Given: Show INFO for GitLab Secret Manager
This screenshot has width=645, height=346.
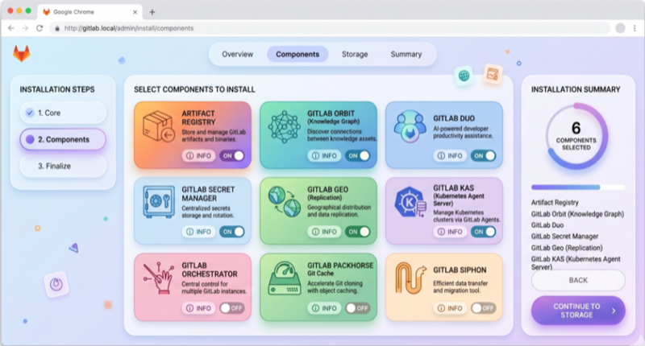Looking at the screenshot, I should (x=198, y=232).
